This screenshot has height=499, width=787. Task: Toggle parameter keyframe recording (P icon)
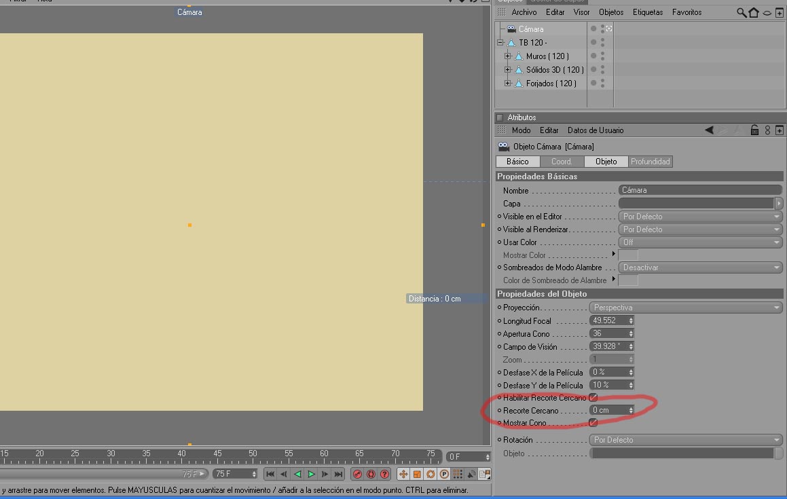pos(444,474)
